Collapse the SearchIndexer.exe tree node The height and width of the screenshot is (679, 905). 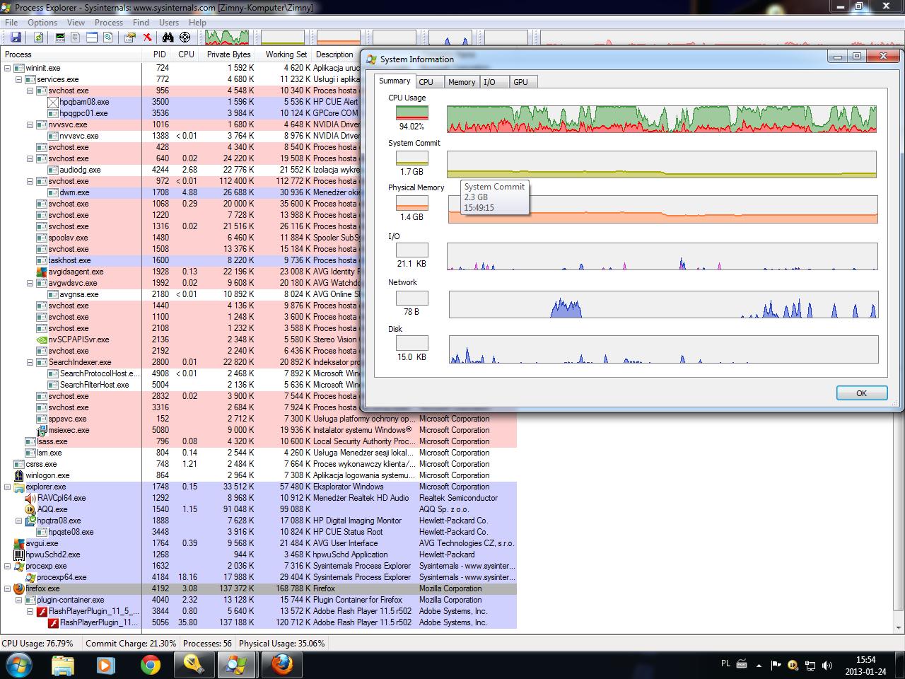(x=30, y=362)
